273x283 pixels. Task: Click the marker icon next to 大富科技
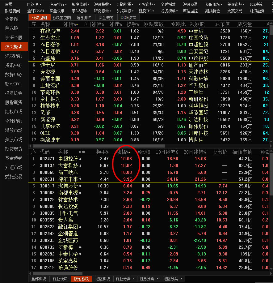[x=80, y=165]
